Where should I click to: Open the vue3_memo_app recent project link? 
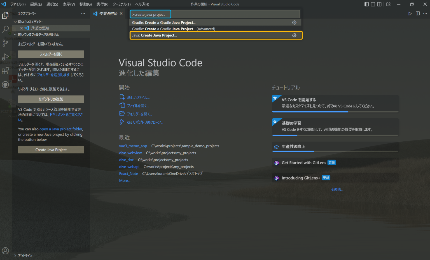pos(133,146)
